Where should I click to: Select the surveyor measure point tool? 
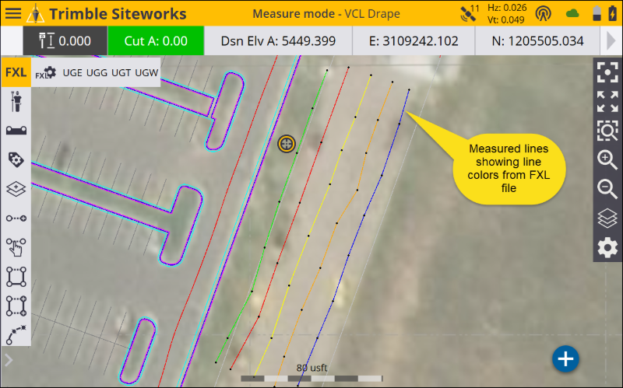[16, 102]
